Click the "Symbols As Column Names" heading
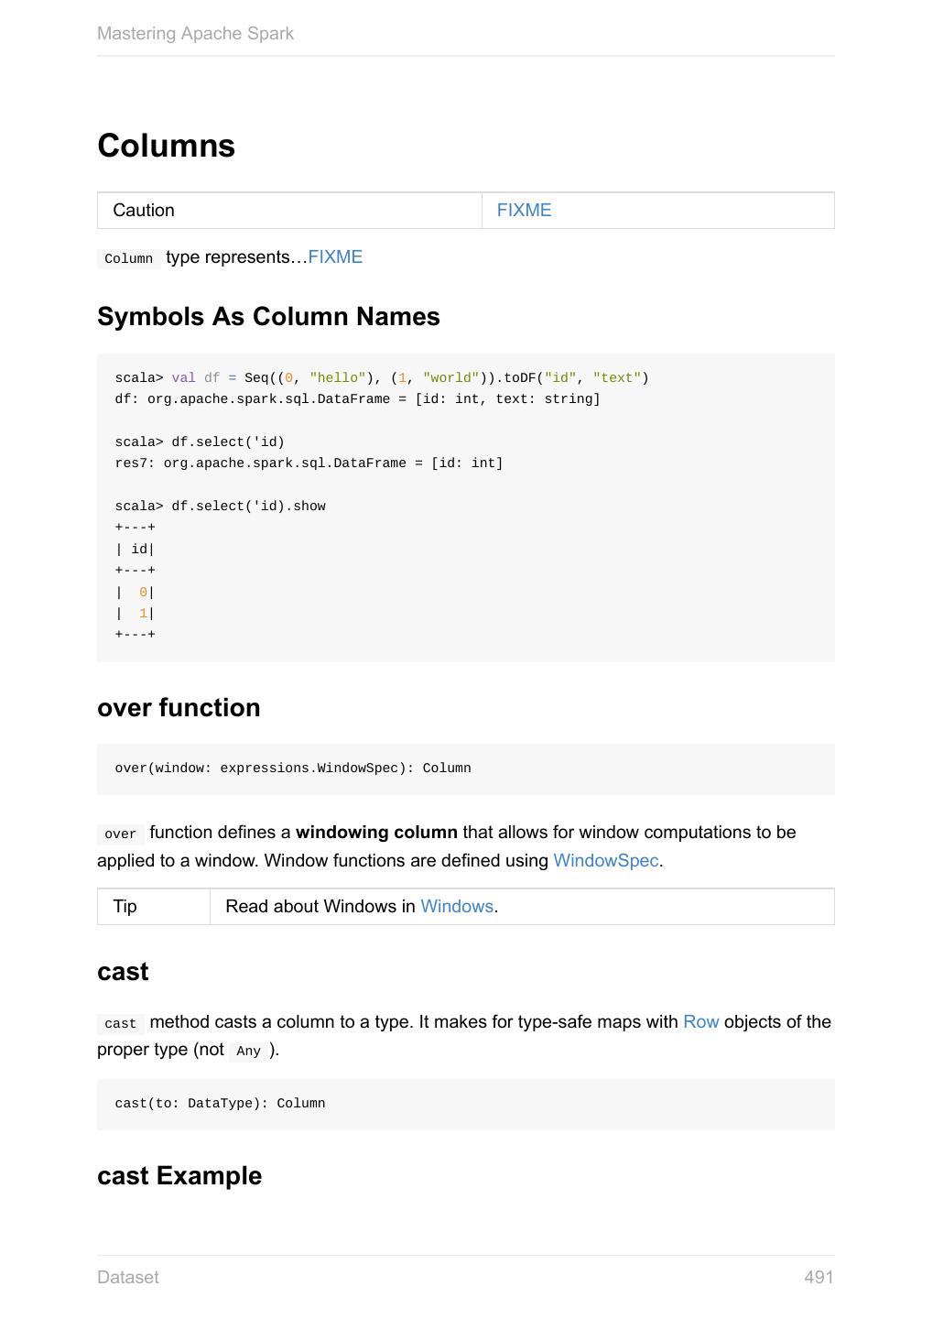Screen dimensions: 933x1319 (x=268, y=317)
